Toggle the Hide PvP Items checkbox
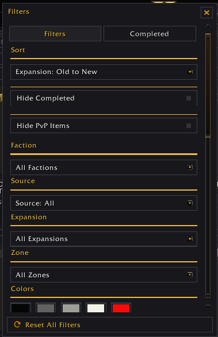218x337 pixels. tap(189, 126)
